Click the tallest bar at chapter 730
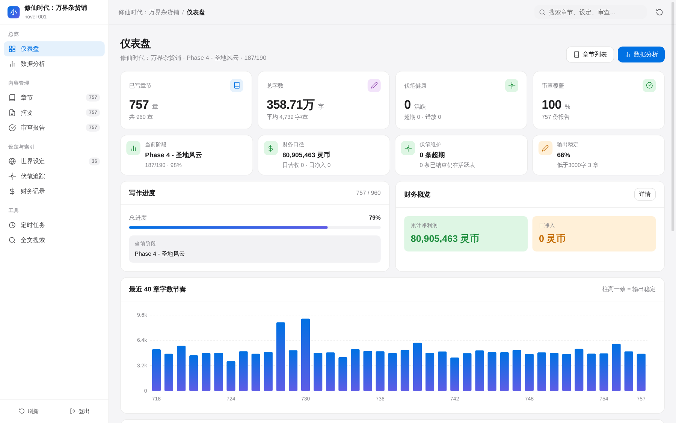The width and height of the screenshot is (676, 423). 305,355
